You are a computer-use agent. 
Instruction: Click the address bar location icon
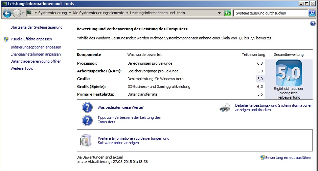click(x=29, y=12)
